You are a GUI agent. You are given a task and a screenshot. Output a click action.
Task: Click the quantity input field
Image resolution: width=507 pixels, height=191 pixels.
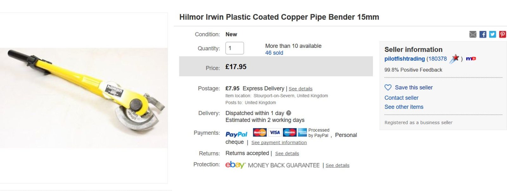click(x=234, y=48)
